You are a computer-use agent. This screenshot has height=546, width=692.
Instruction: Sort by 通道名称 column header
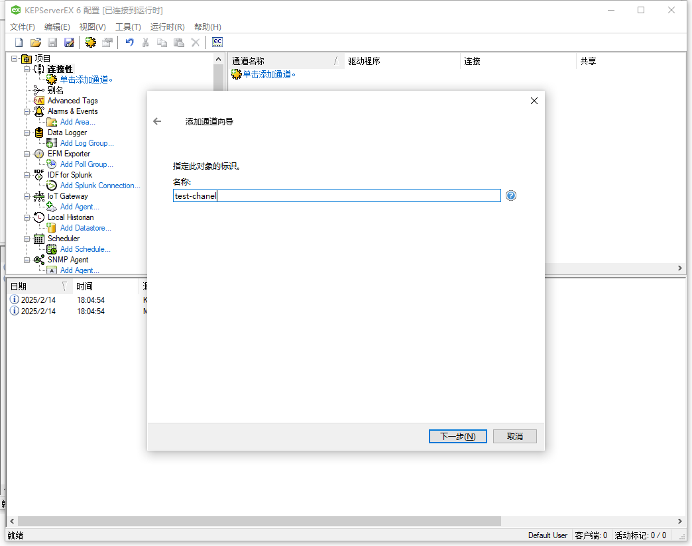(286, 61)
